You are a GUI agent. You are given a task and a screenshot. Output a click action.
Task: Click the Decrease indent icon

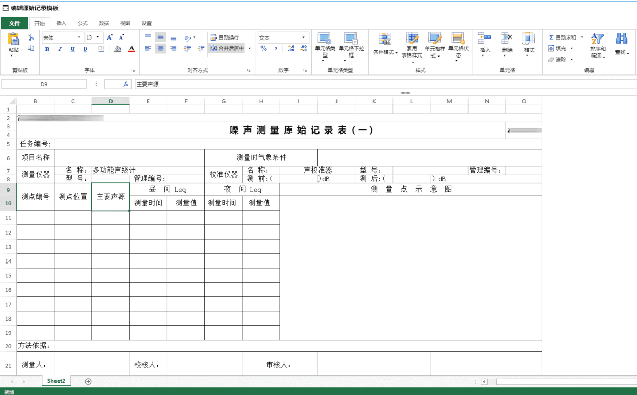click(x=188, y=49)
